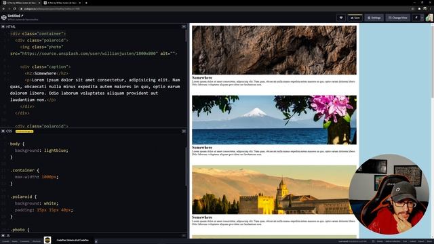Expand HTML editor options dropdown

184,26
